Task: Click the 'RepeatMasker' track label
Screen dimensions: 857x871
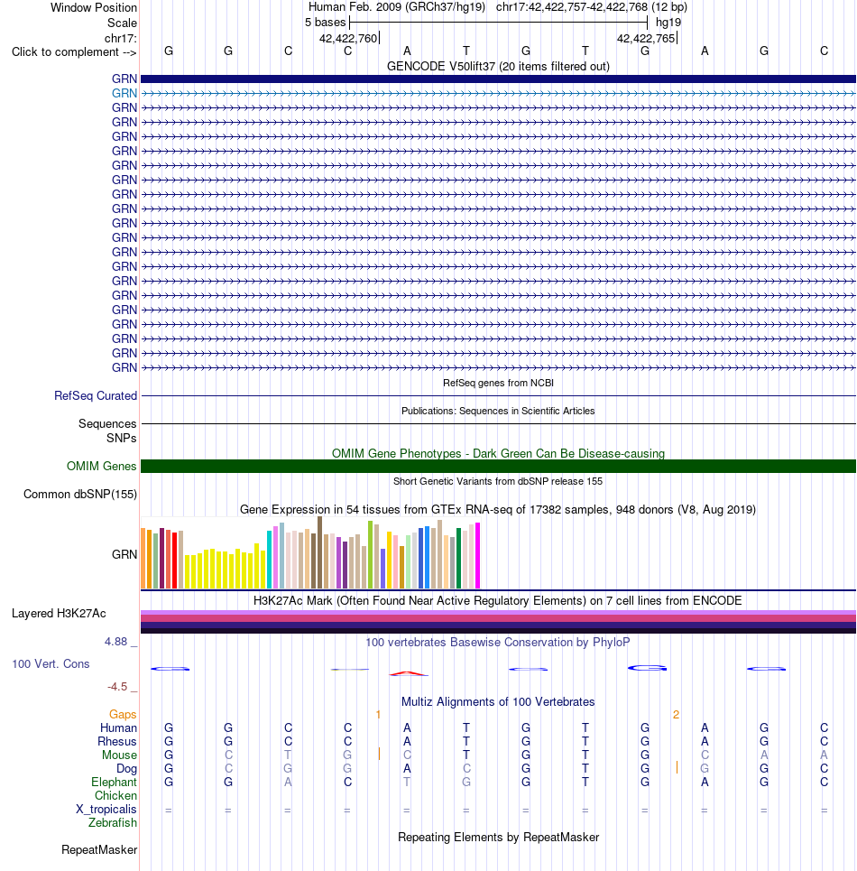Action: click(99, 850)
